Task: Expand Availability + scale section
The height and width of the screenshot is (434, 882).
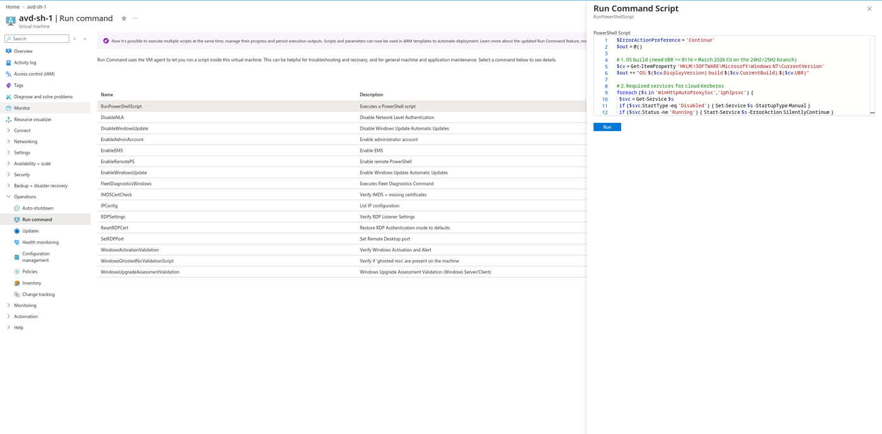Action: [32, 164]
